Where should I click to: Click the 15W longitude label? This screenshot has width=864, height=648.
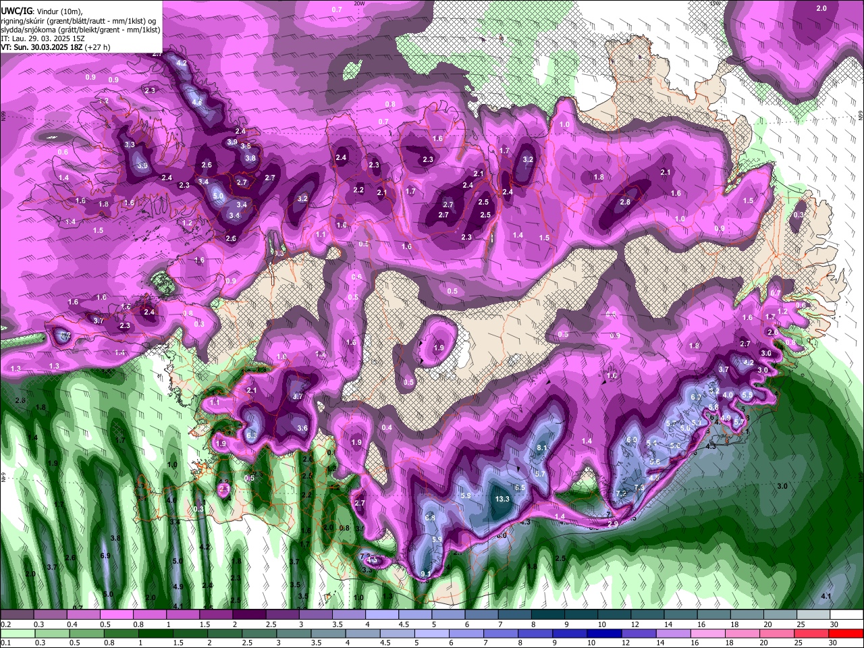[x=715, y=3]
